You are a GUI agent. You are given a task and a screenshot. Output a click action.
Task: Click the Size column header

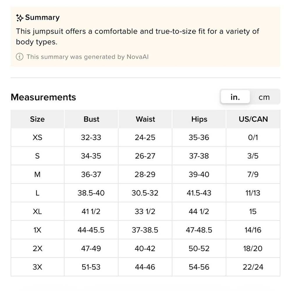37,119
